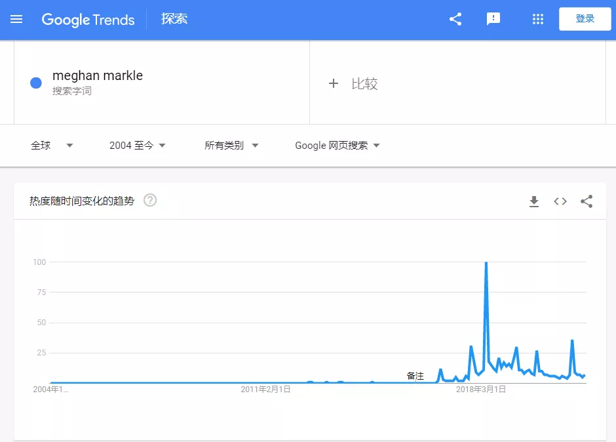Download the trend chart CSV

point(534,201)
